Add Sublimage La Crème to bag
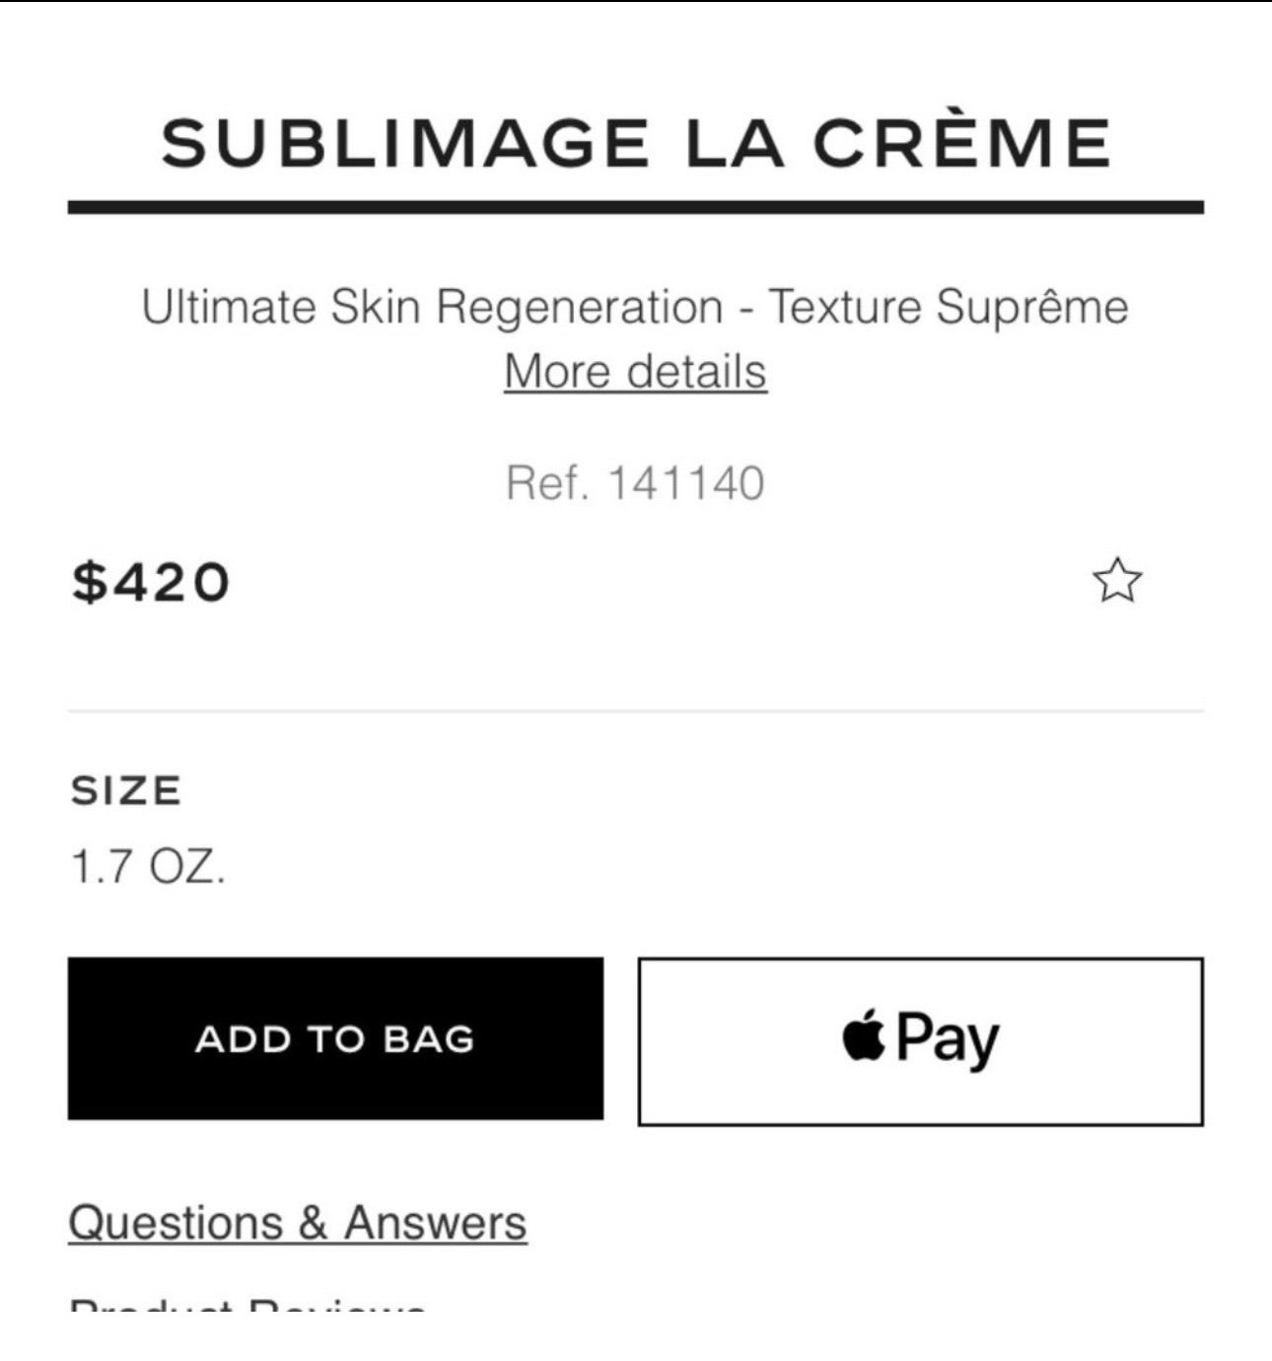 click(335, 1039)
